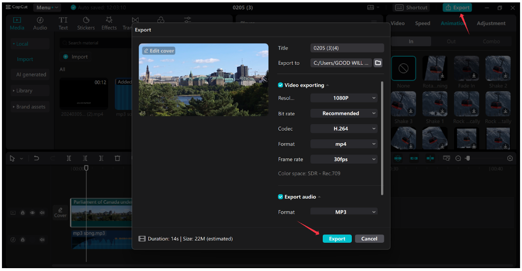Image resolution: width=522 pixels, height=271 pixels.
Task: Open the CapCut Menu dropdown
Action: pos(47,7)
